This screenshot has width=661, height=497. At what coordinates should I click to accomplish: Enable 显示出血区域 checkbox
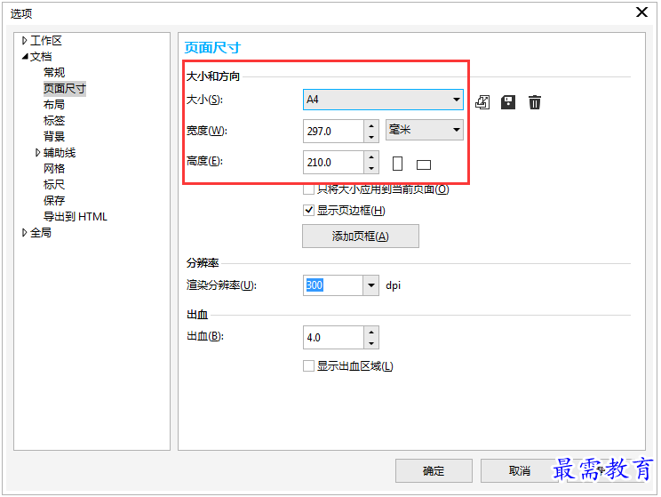tap(308, 365)
